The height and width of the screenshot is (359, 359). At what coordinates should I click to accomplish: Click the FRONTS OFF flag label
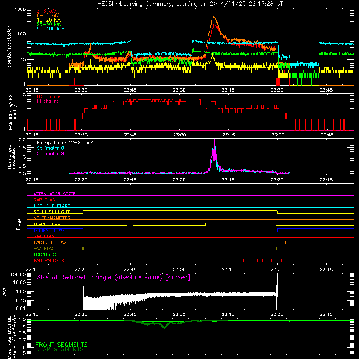click(x=48, y=254)
